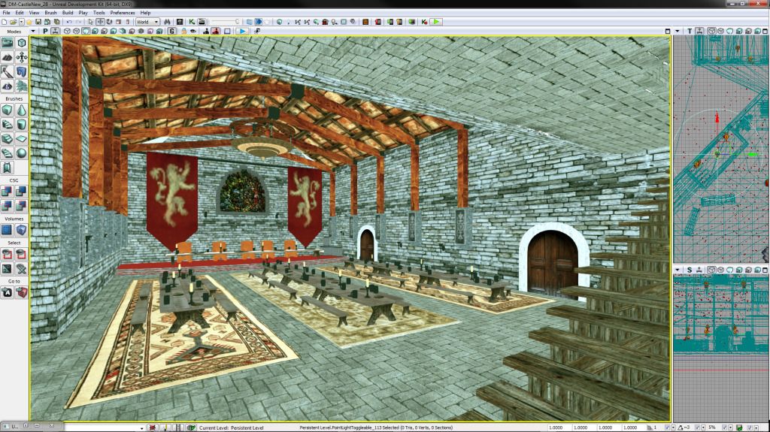
Task: Open the Build menu
Action: pyautogui.click(x=68, y=13)
